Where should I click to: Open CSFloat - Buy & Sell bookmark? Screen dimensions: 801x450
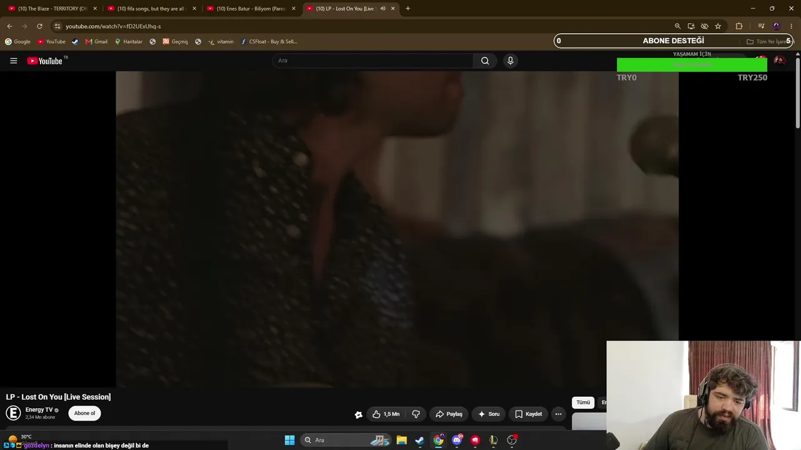[269, 42]
